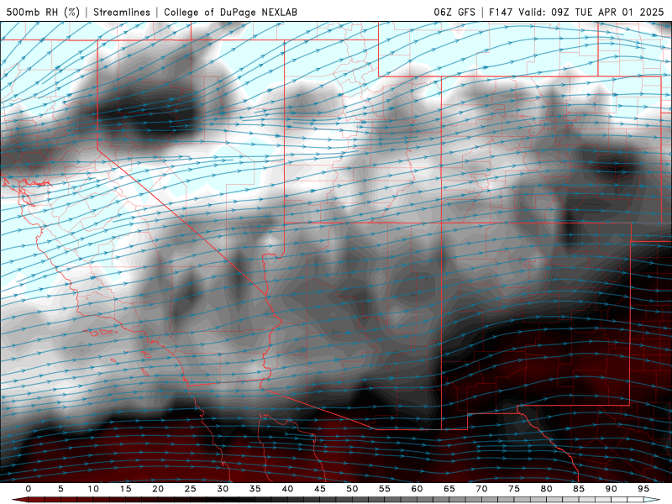The image size is (672, 504).
Task: Select the '50' humidity scale value
Action: point(352,489)
